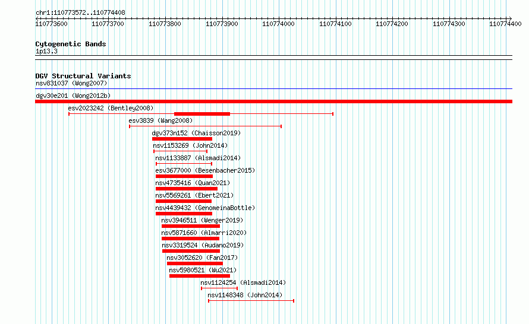Click the Cytogenetic Bands track title
This screenshot has height=324, width=529.
(71, 44)
